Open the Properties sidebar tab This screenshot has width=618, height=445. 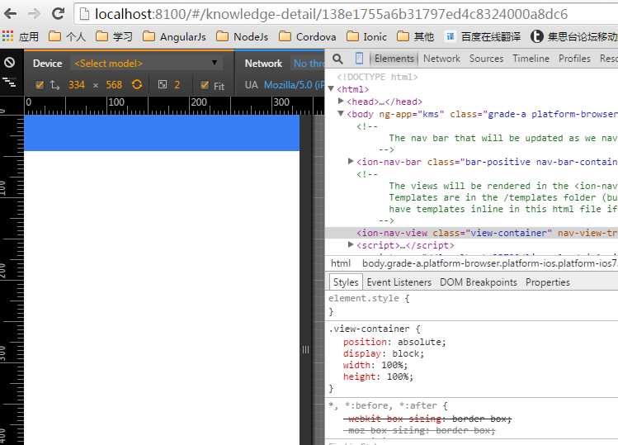547,282
